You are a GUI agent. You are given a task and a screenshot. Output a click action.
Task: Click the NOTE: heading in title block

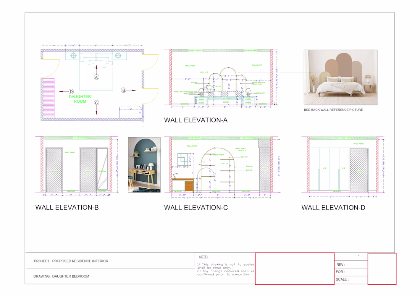coord(203,257)
